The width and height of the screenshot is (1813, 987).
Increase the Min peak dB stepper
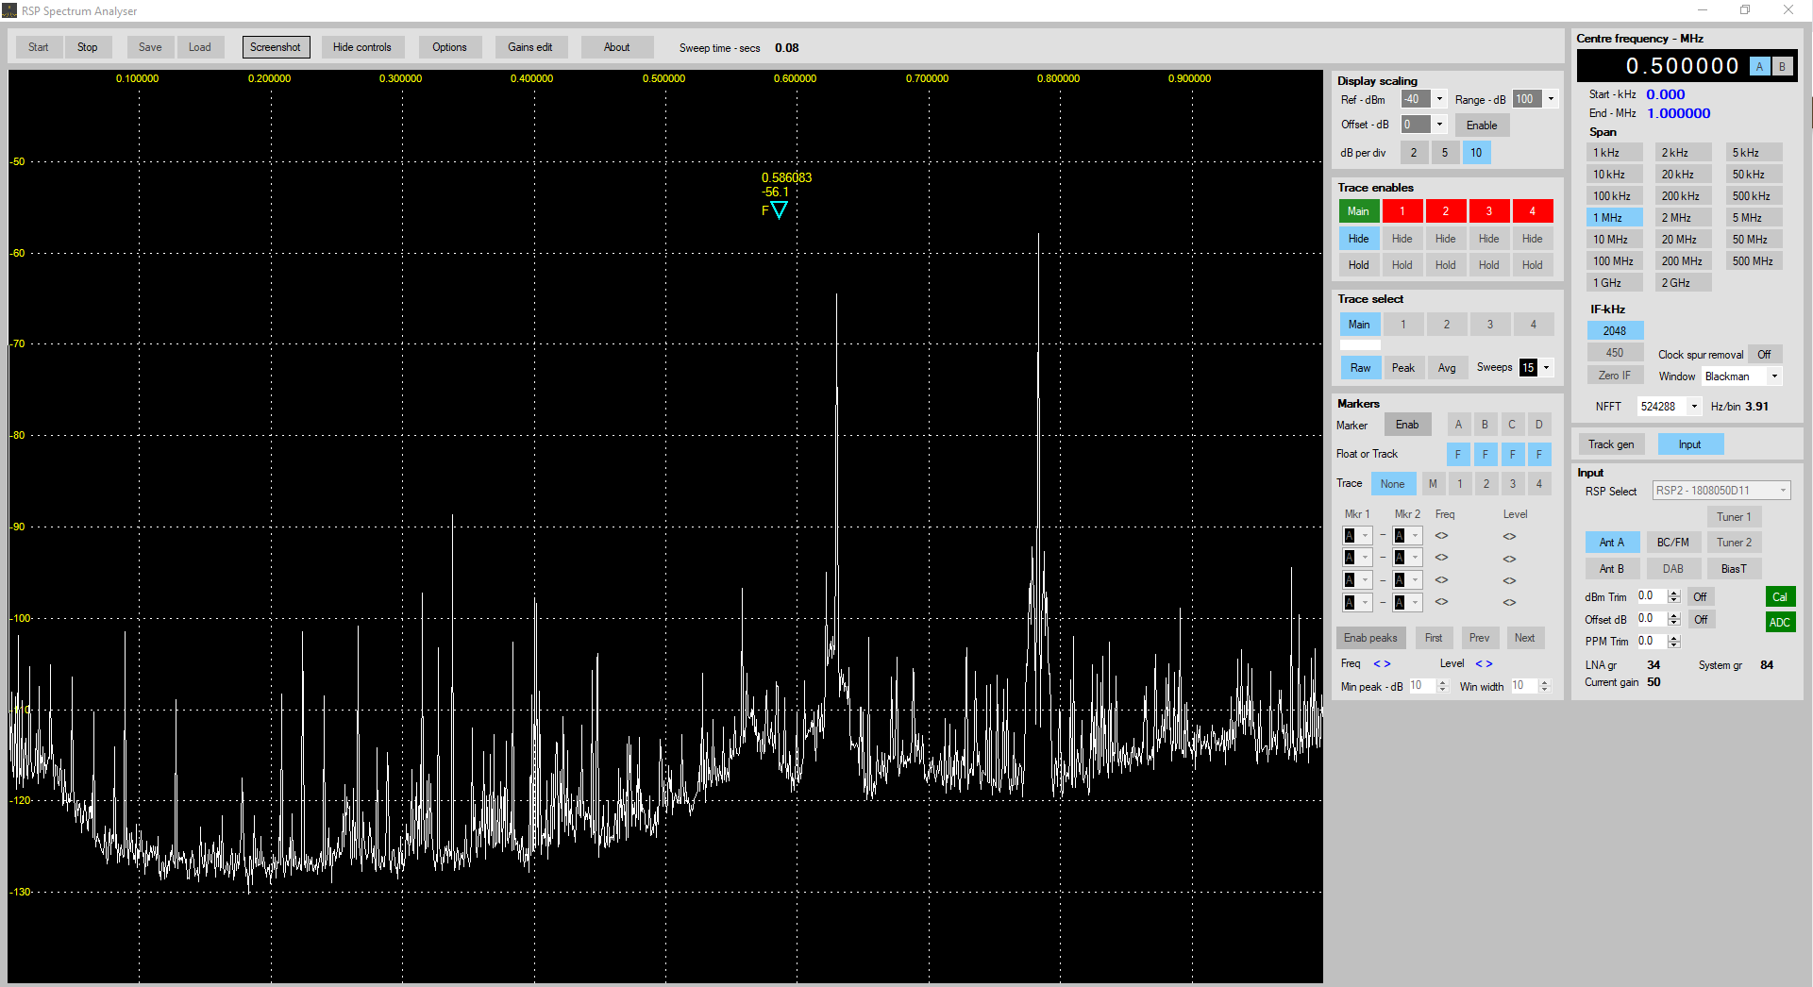tap(1442, 682)
